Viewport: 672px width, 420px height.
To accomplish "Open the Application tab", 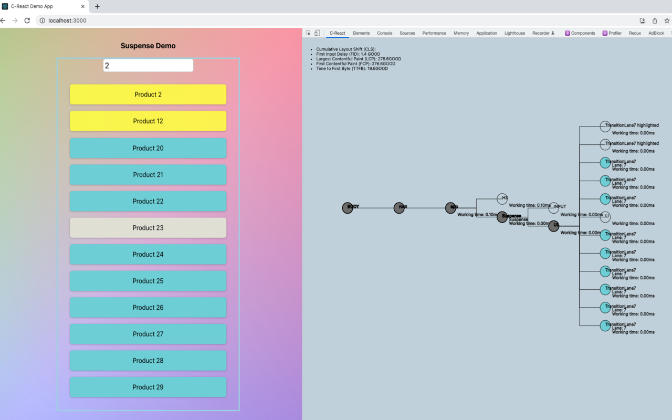I will [x=487, y=33].
